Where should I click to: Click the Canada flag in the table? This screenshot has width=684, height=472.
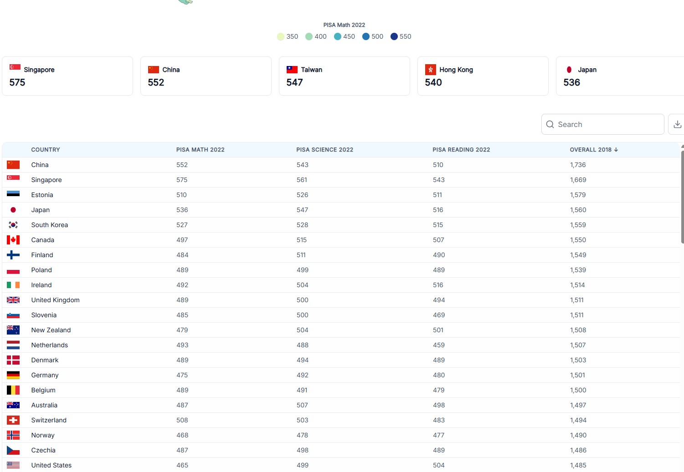(13, 240)
